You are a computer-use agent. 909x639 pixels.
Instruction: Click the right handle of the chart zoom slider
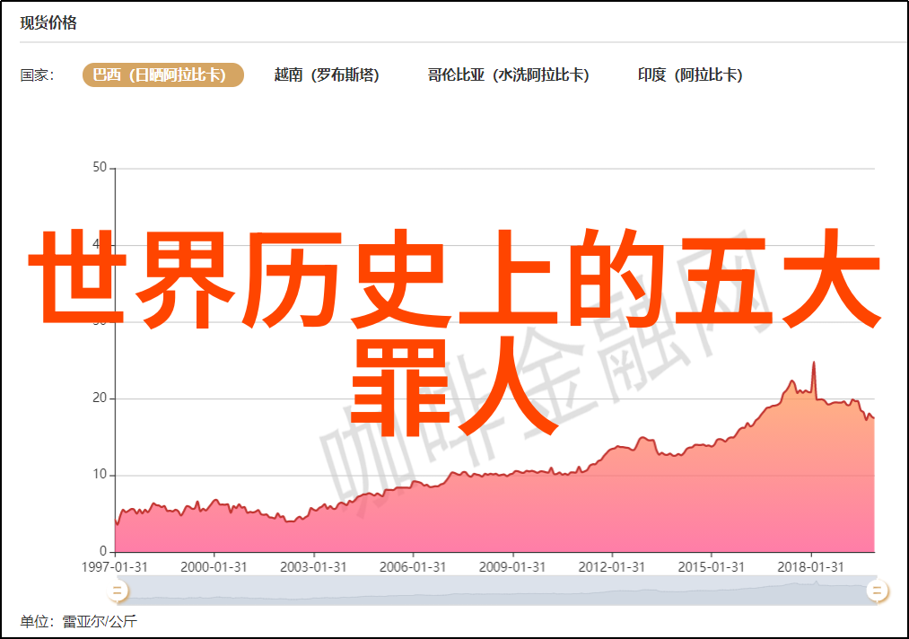click(877, 591)
